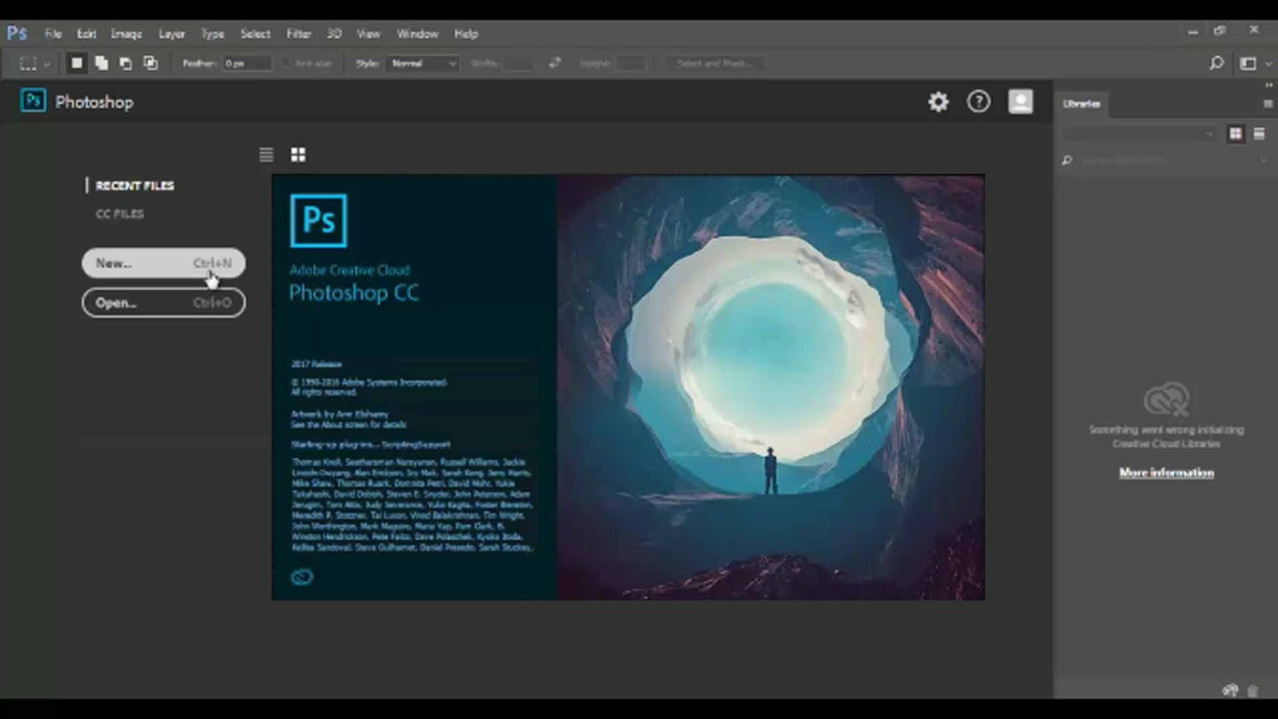Minimize the Photoshop window
Screen dimensions: 1278x719
click(1193, 32)
